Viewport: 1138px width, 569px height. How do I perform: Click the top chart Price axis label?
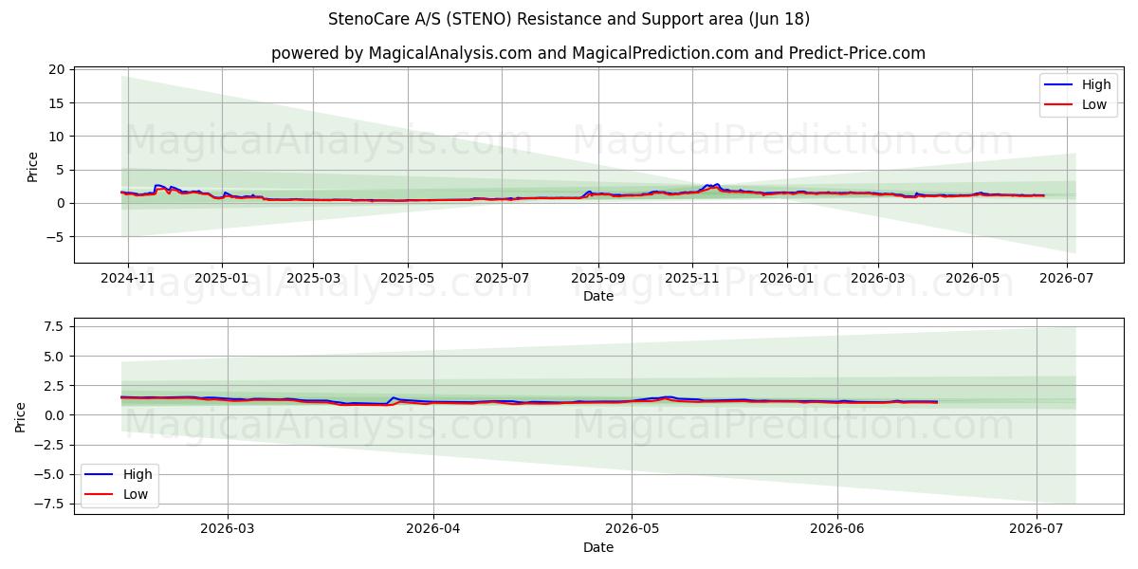point(33,167)
